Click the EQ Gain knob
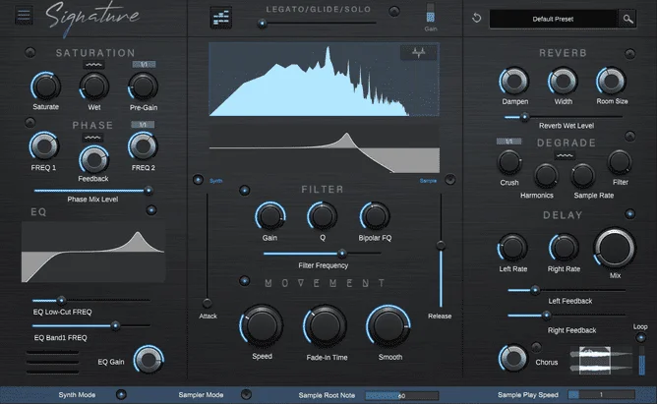Image resolution: width=657 pixels, height=404 pixels. pyautogui.click(x=149, y=359)
